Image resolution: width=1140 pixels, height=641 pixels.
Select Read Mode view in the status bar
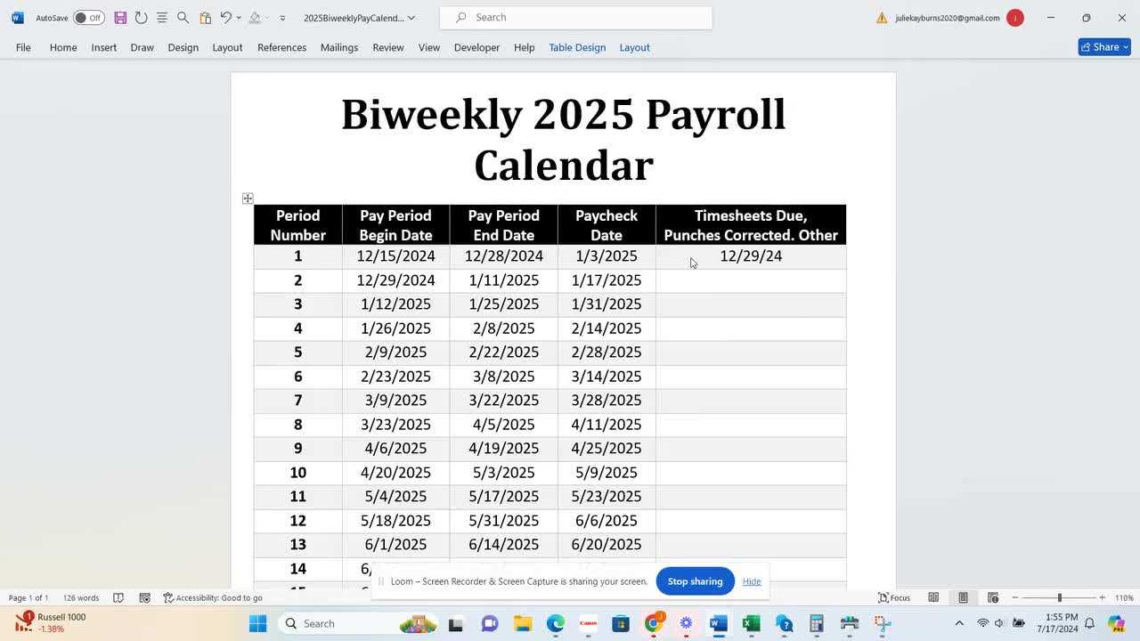pos(933,597)
